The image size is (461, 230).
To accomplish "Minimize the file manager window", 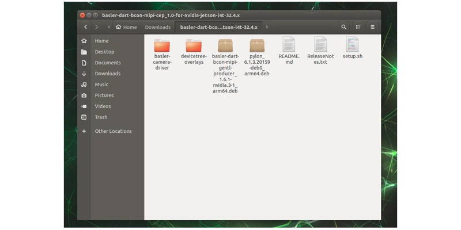I will coord(89,15).
